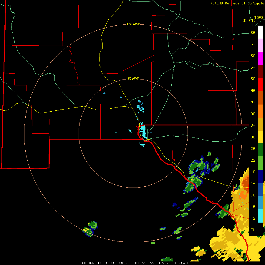
Task: Click the KEPZ station identifier in caption
Action: [x=141, y=263]
